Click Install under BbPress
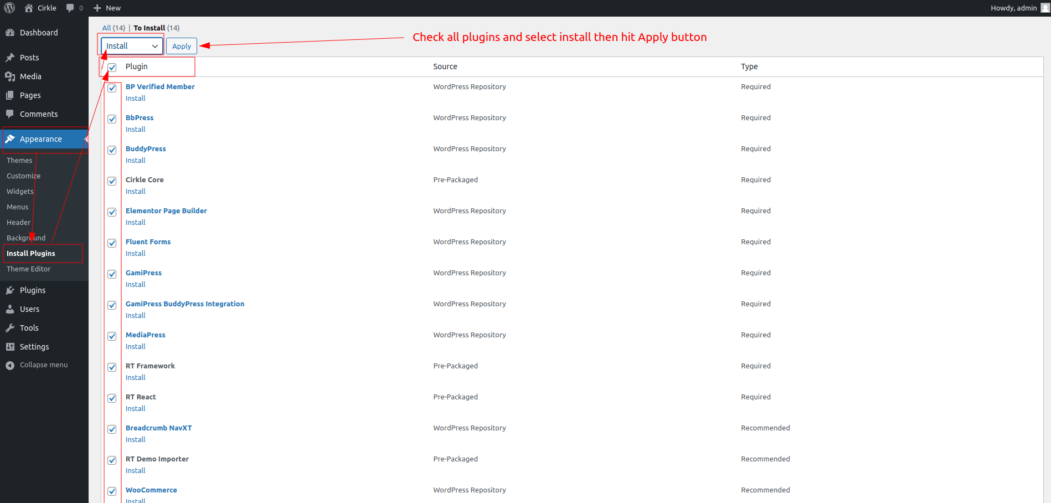This screenshot has height=503, width=1051. coord(136,129)
